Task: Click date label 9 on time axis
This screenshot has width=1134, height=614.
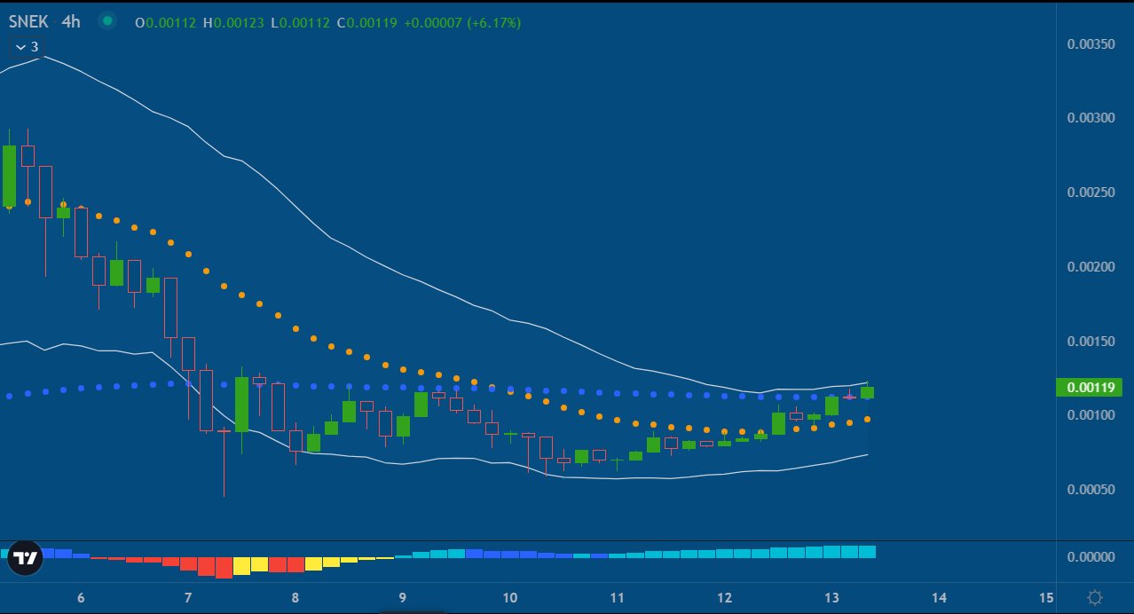Action: coord(402,597)
